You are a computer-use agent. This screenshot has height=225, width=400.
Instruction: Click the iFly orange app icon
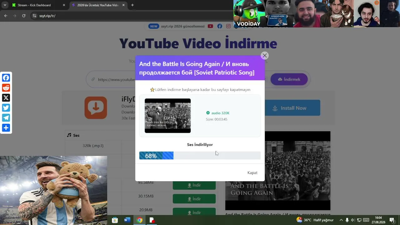96,108
